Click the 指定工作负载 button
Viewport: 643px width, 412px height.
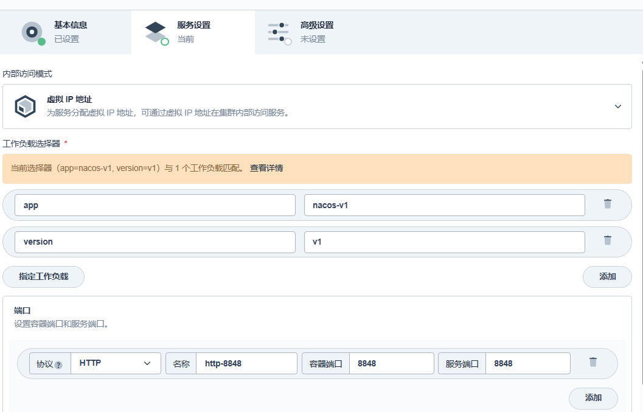pos(43,276)
